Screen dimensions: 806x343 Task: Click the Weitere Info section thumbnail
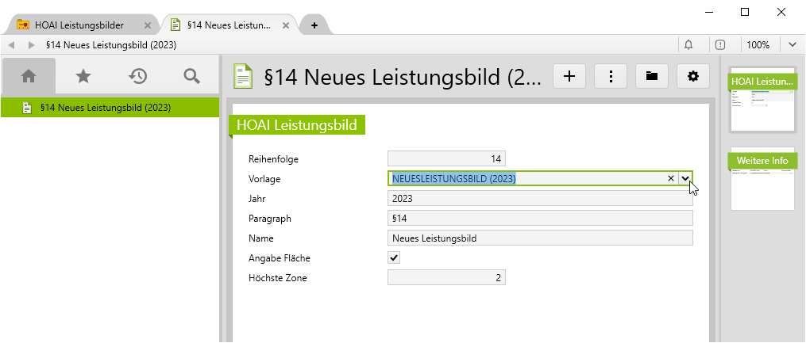[762, 181]
